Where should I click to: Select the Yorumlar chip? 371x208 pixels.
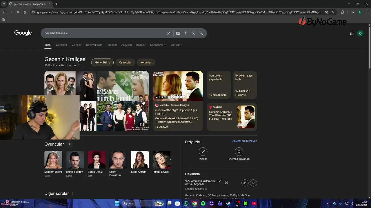146,62
